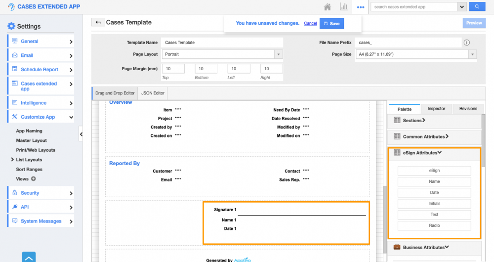Open the Revisions tab
The image size is (494, 262).
468,109
